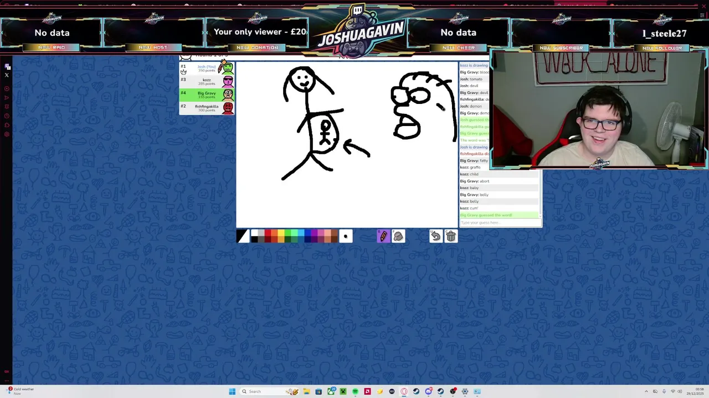
Task: Open Spotify from taskbar
Action: 355,391
